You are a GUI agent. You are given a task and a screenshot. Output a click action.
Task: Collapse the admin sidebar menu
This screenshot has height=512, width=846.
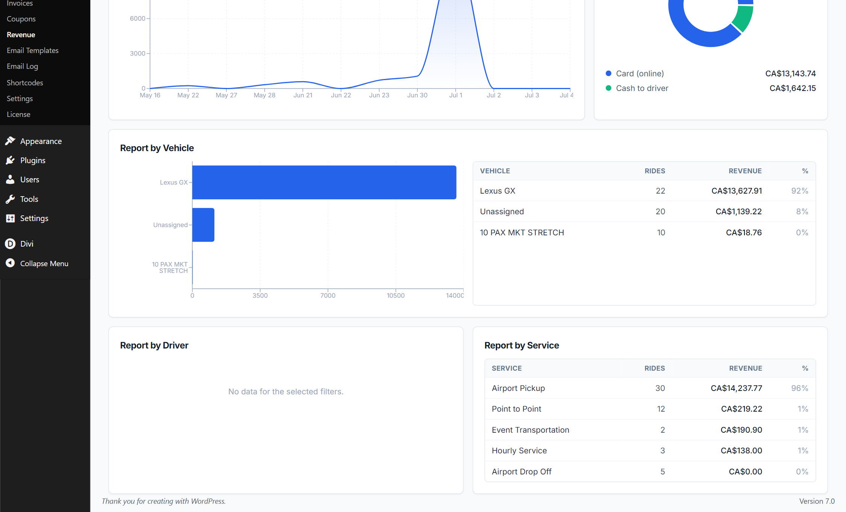tap(45, 264)
